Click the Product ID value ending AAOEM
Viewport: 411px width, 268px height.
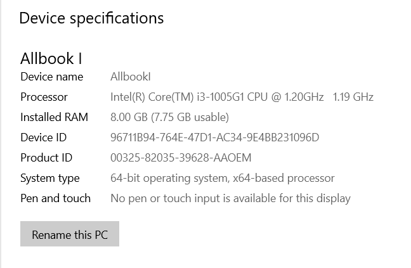coord(181,158)
